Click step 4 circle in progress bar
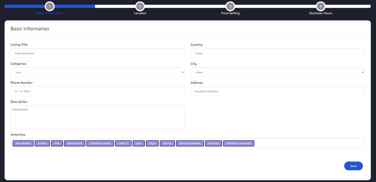This screenshot has height=182, width=376. click(x=321, y=6)
